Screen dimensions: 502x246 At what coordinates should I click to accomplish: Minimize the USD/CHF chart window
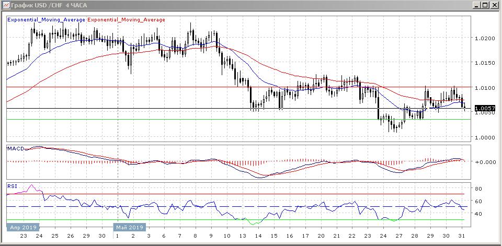click(x=477, y=5)
